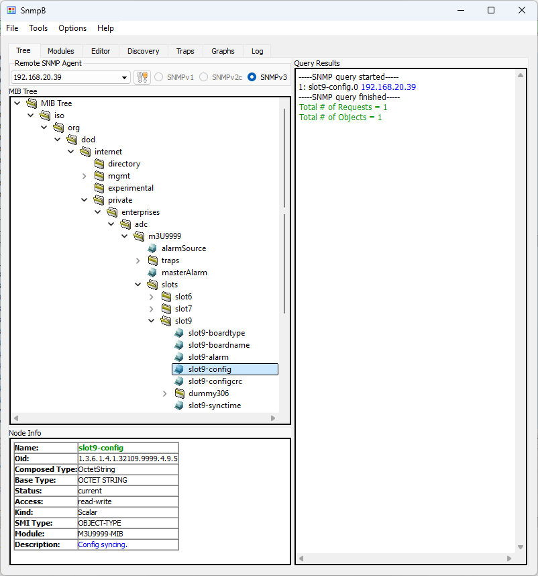Expand the slot7 tree node

tap(152, 309)
